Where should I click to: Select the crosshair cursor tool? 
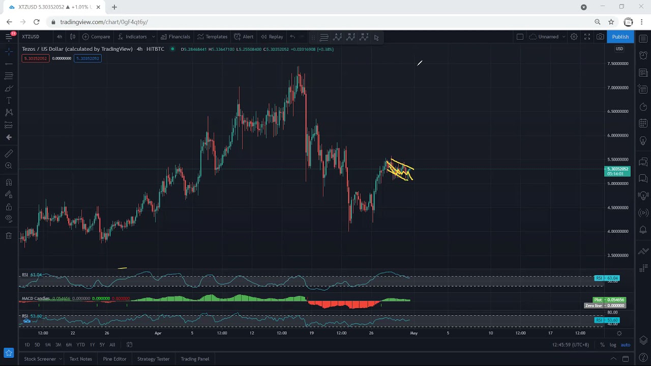point(9,51)
